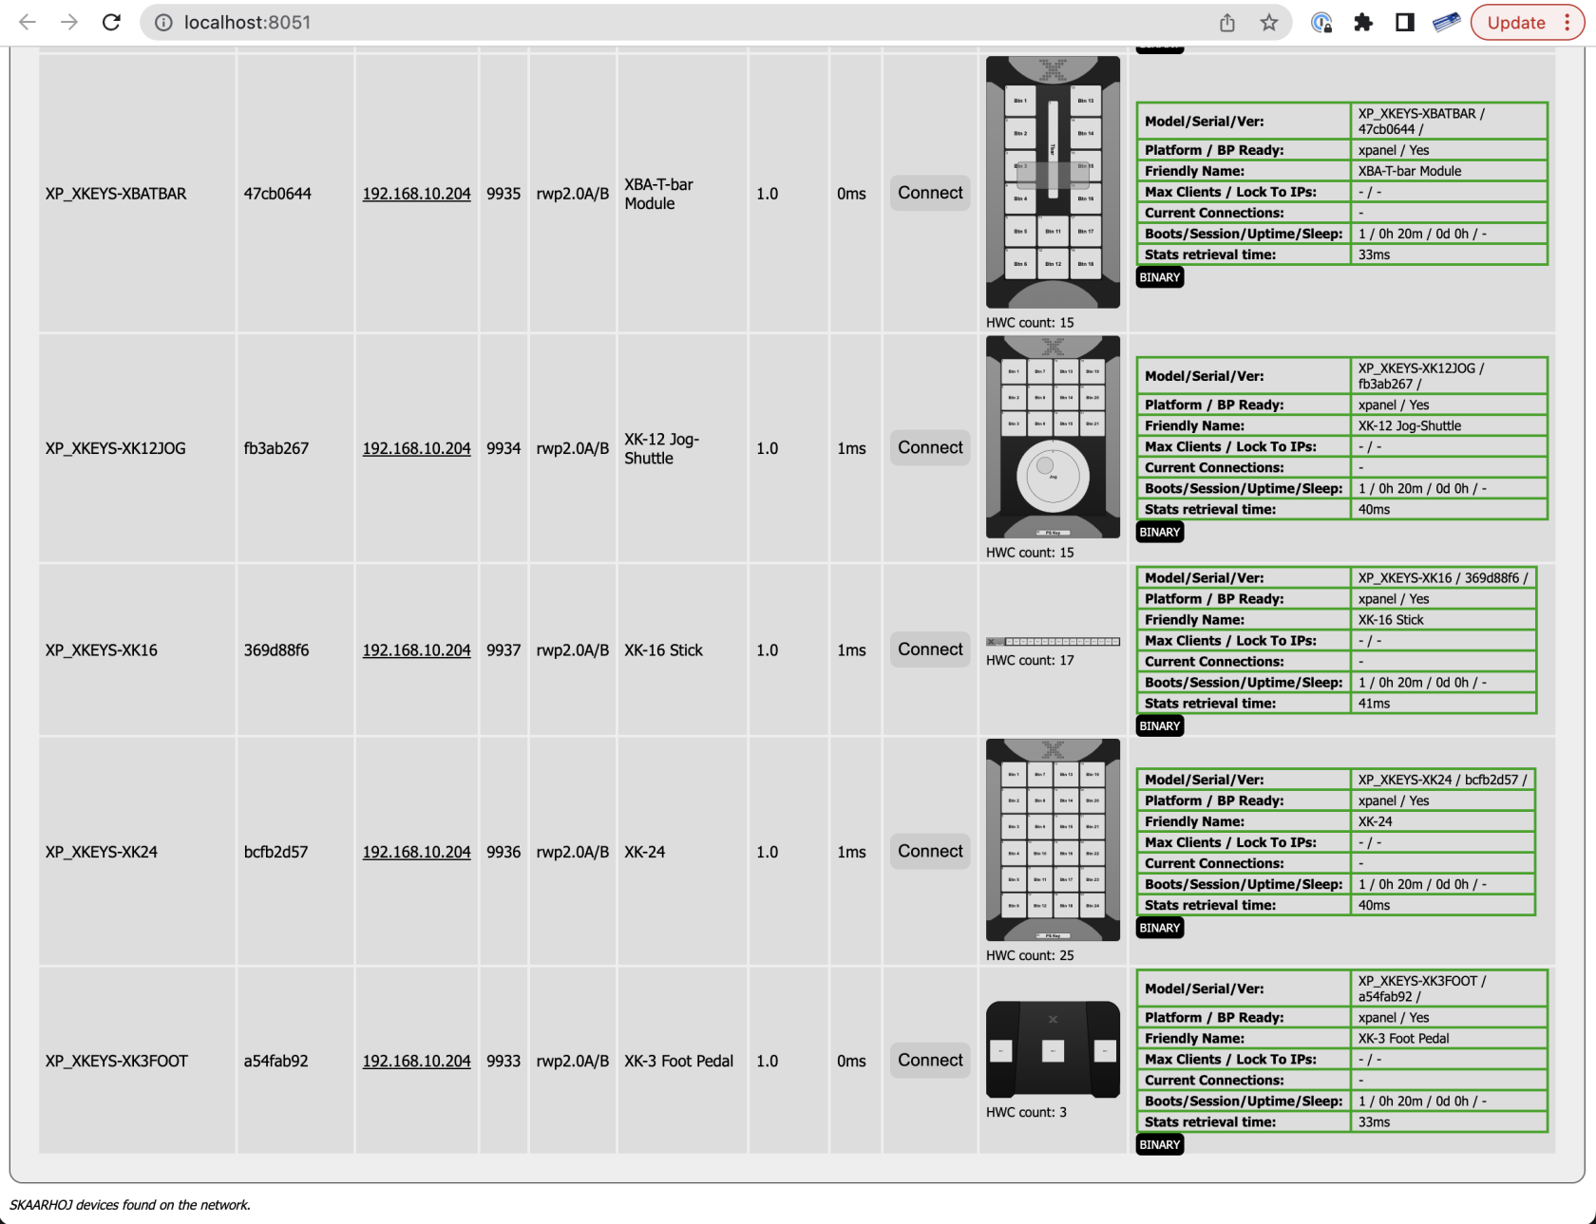Click 'Stats retrieval time' value 41ms
1596x1224 pixels.
[x=1374, y=704]
